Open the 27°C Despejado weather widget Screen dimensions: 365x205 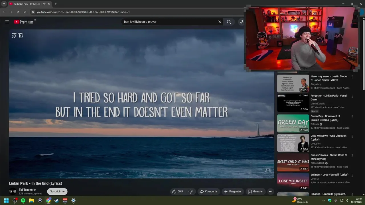point(300,200)
